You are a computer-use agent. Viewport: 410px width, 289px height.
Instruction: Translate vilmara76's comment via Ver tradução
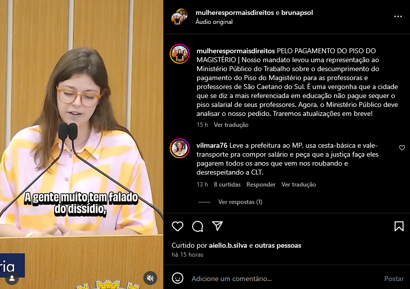[x=299, y=185]
